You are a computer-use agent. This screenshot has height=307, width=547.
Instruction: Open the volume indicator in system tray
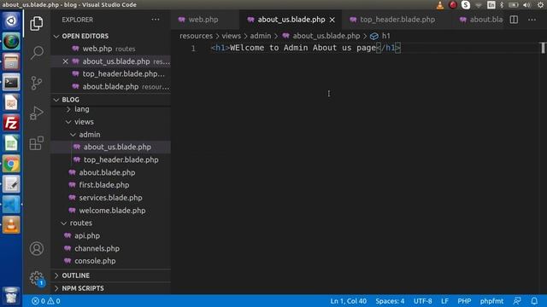click(526, 5)
